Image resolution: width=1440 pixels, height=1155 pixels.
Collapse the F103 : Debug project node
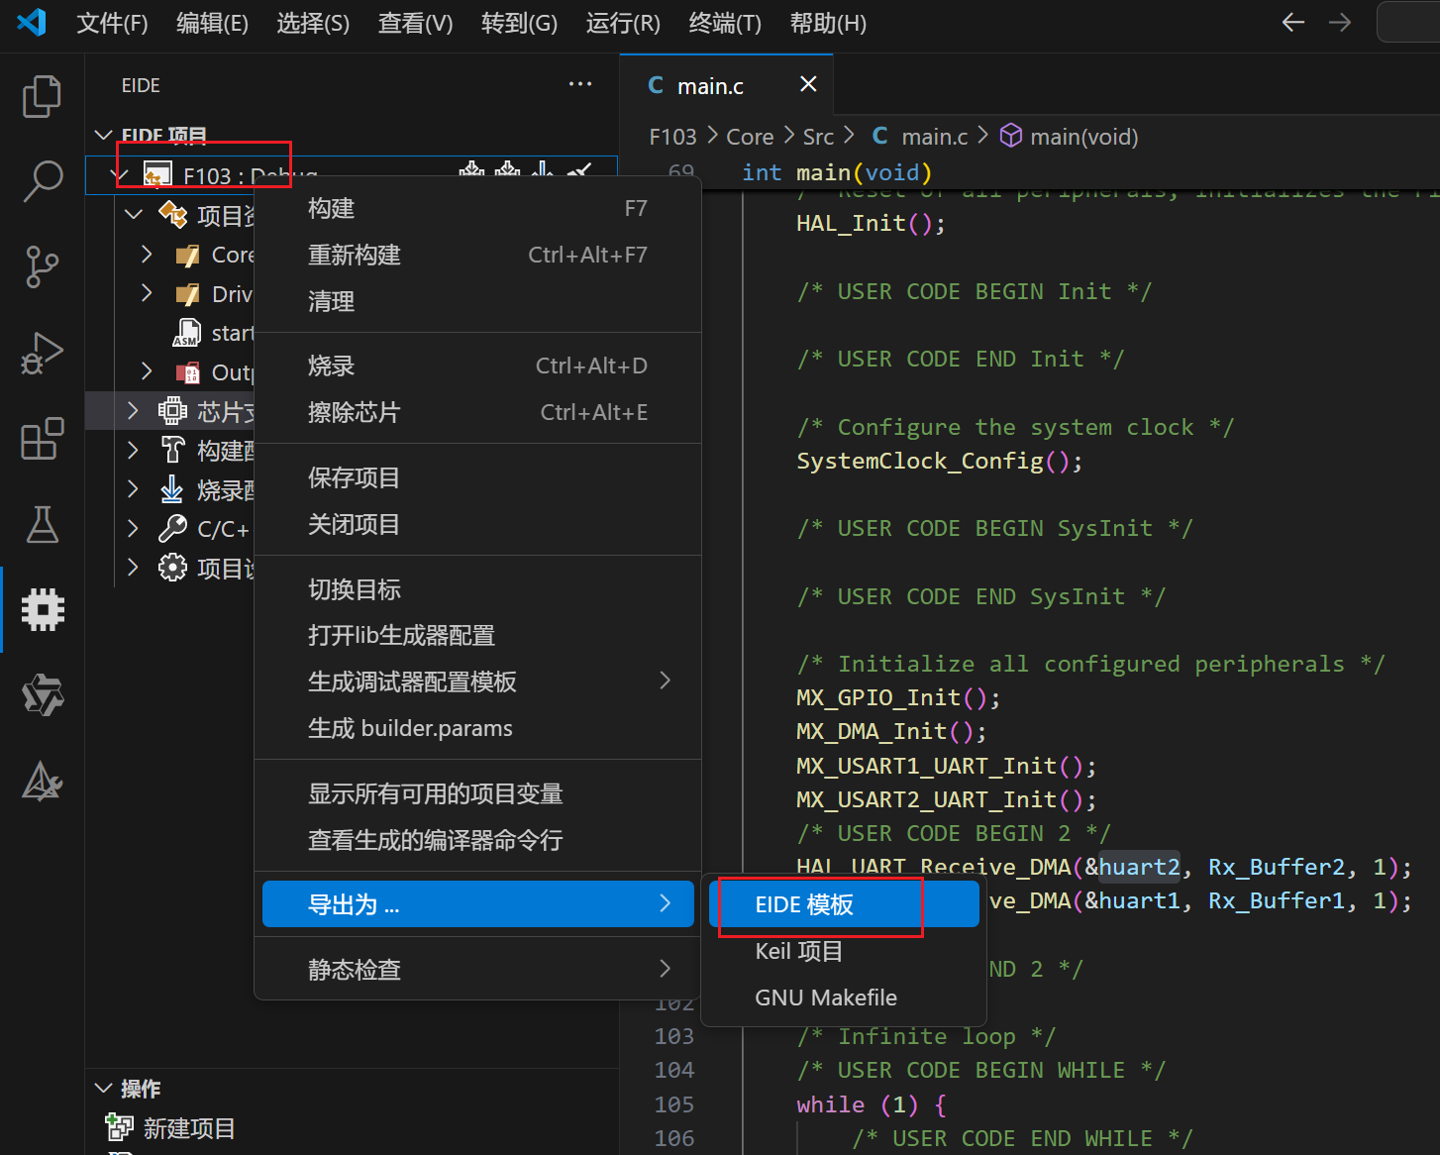coord(118,175)
